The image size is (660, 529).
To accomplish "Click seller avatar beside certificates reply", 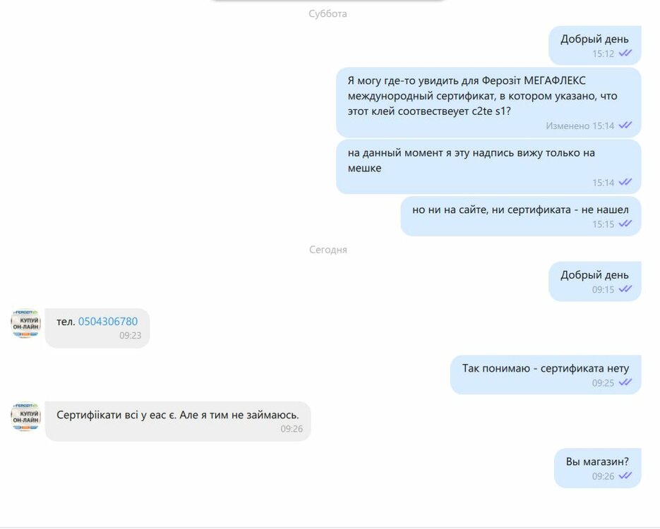I will pyautogui.click(x=25, y=417).
